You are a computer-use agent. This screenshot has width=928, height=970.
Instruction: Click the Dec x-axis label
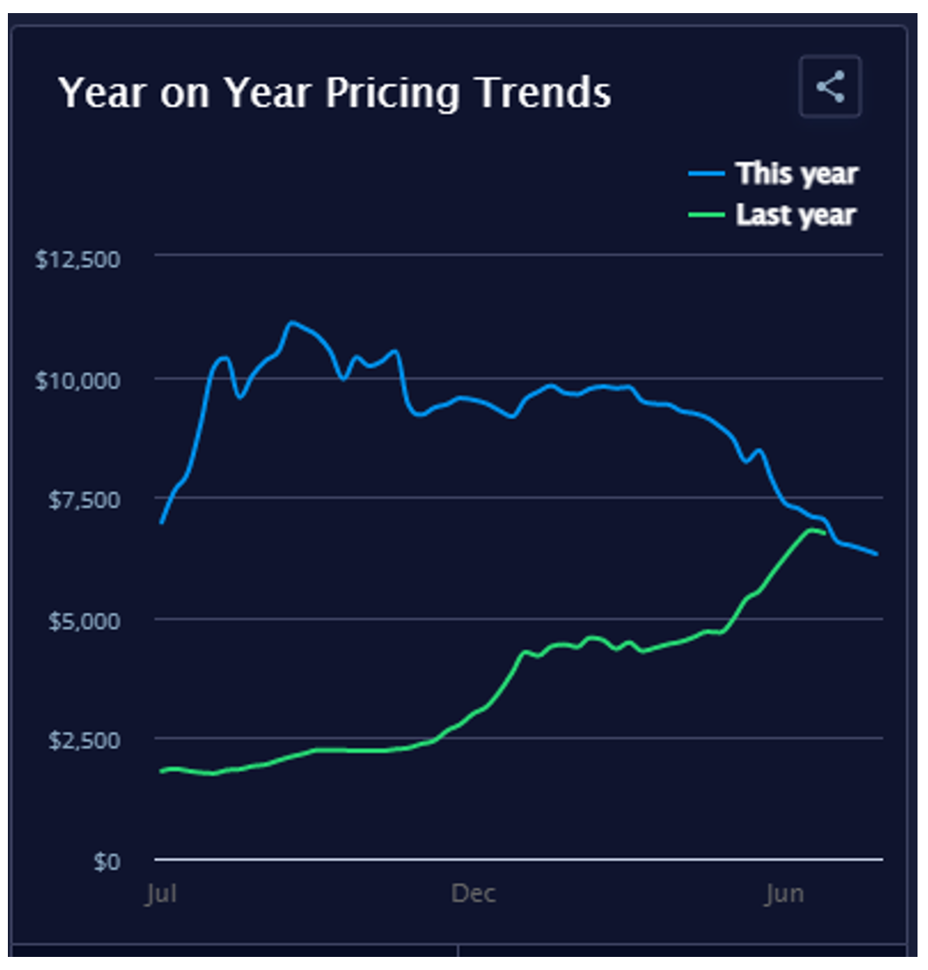click(x=473, y=894)
